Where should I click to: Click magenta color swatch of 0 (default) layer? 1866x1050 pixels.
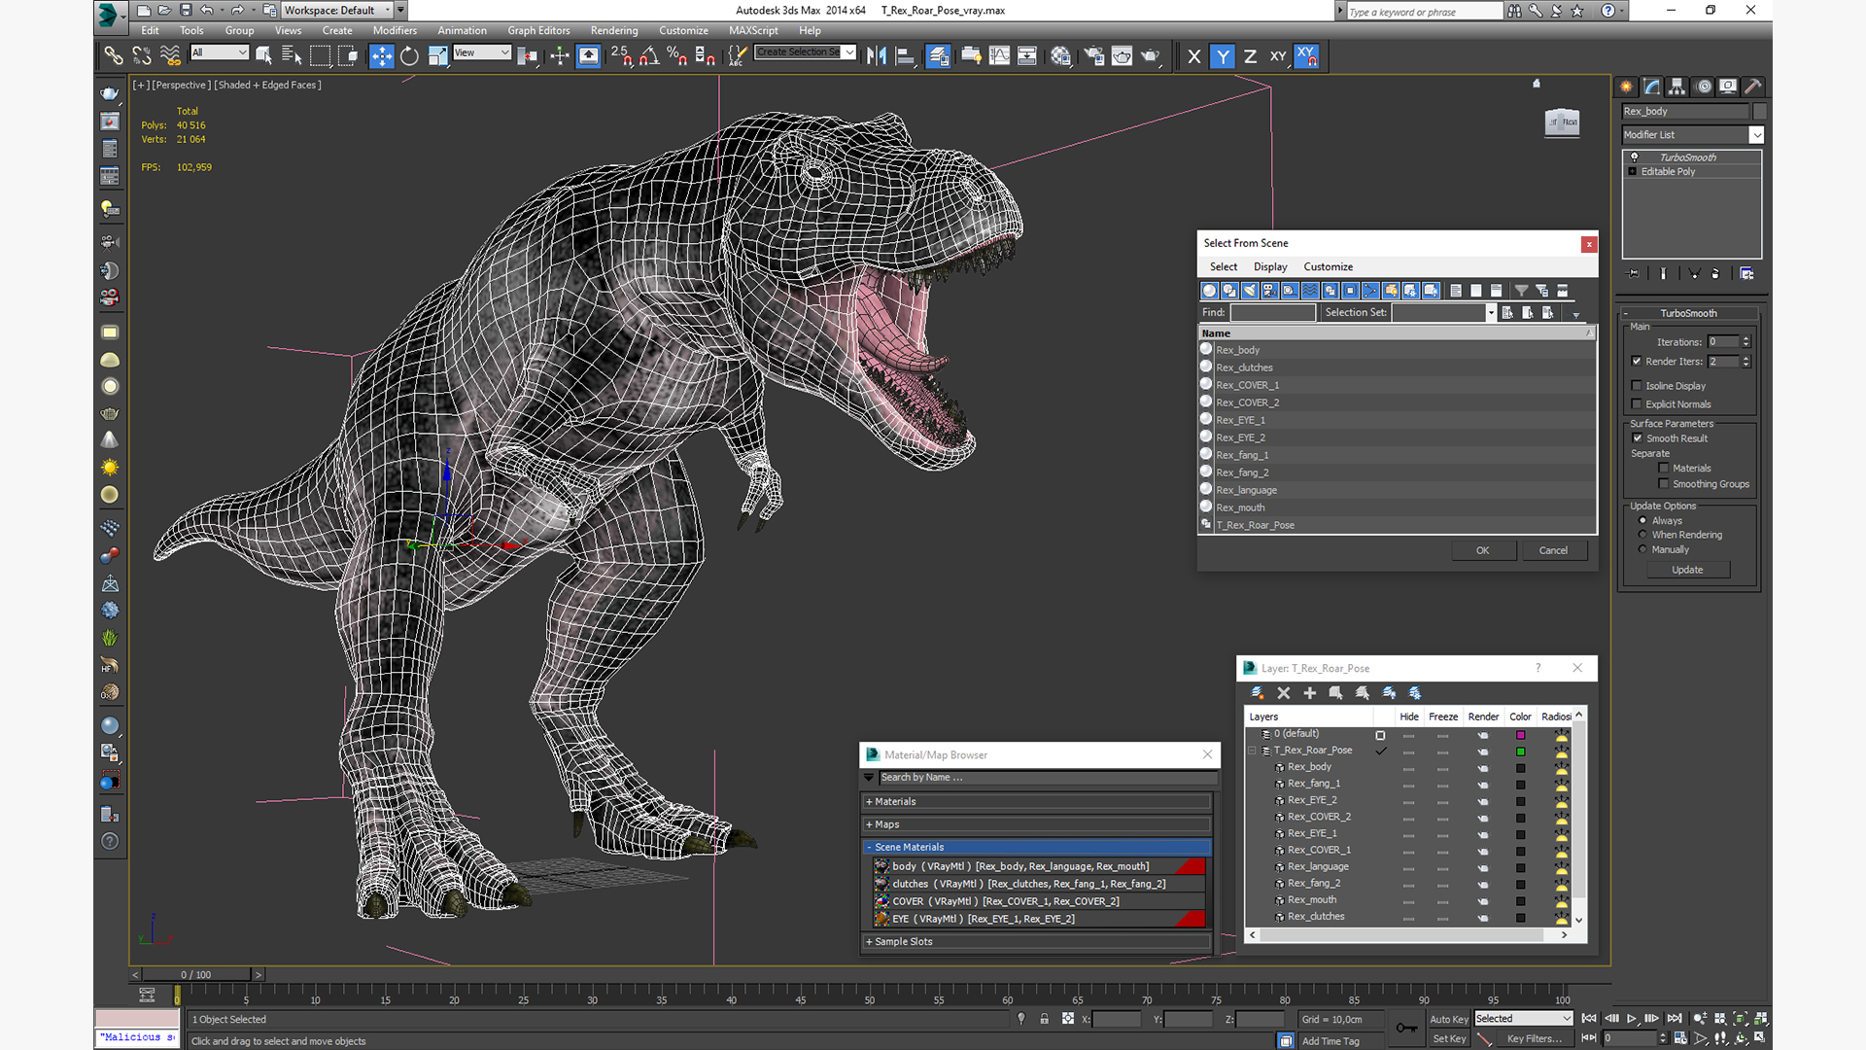click(1521, 735)
